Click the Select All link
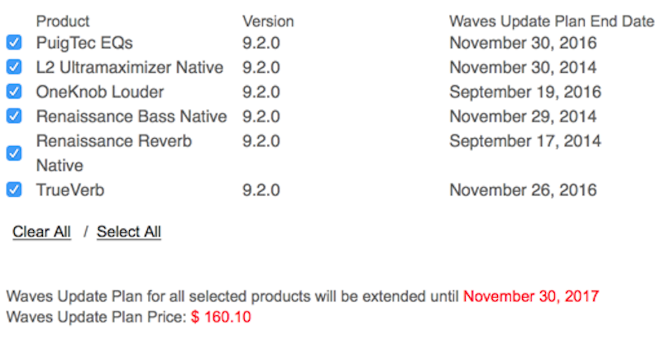665x339 pixels. 129,232
